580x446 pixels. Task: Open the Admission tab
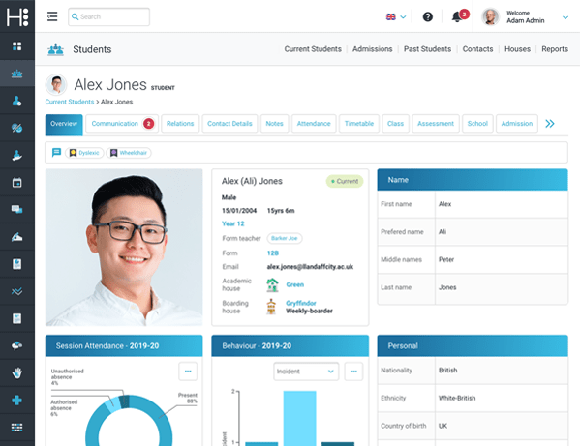(x=517, y=124)
